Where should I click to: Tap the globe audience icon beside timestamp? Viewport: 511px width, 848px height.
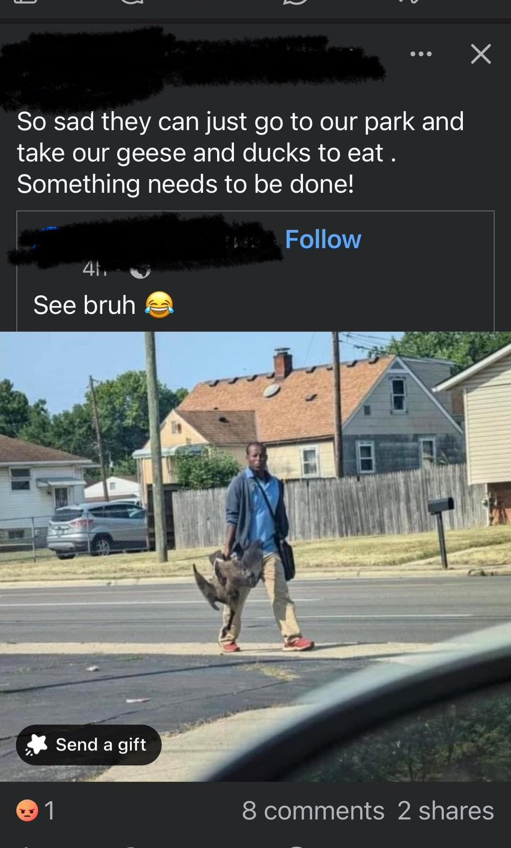[x=140, y=271]
